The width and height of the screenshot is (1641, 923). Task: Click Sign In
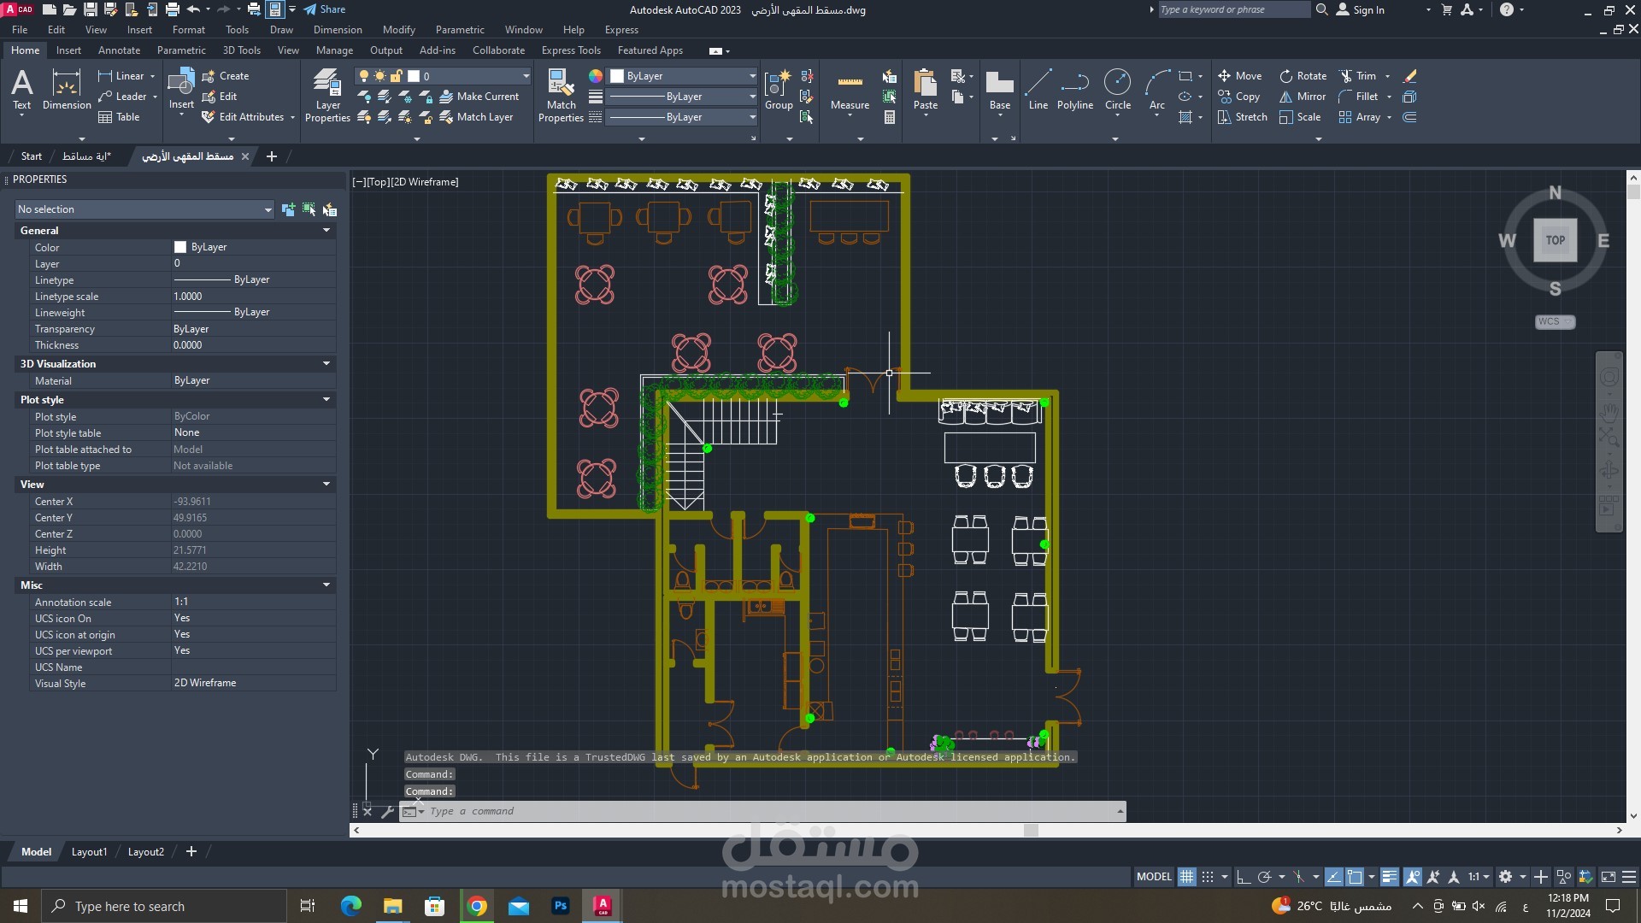(1360, 9)
